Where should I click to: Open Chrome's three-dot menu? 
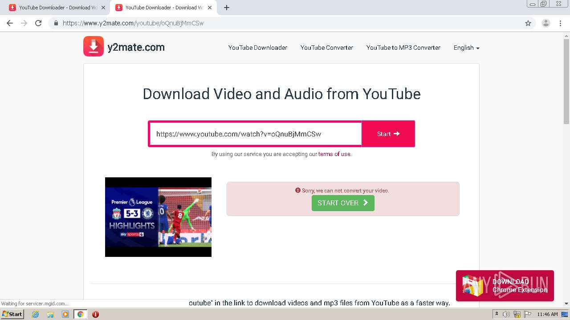click(x=560, y=23)
